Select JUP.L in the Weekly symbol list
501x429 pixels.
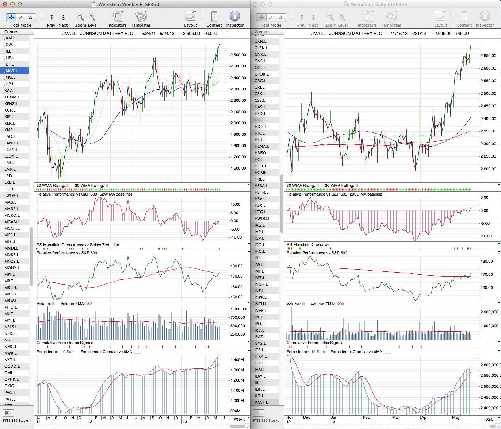10,84
